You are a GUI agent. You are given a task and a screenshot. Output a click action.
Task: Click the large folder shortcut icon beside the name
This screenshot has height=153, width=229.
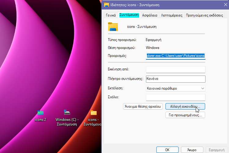click(113, 27)
